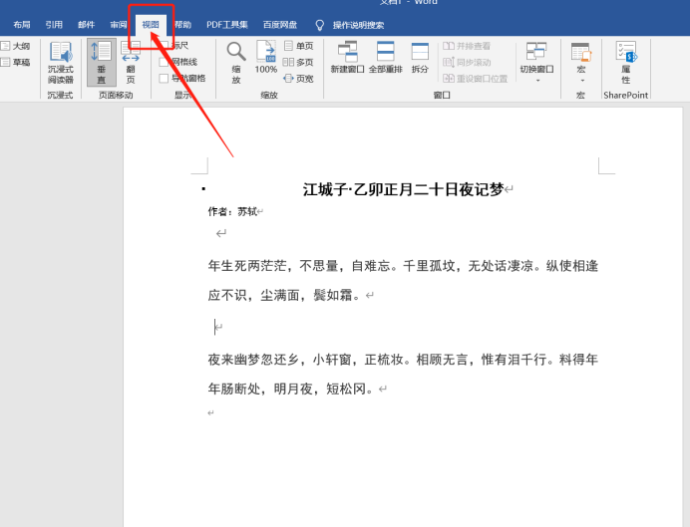Click 重设窗口位置 reset window position

(476, 79)
